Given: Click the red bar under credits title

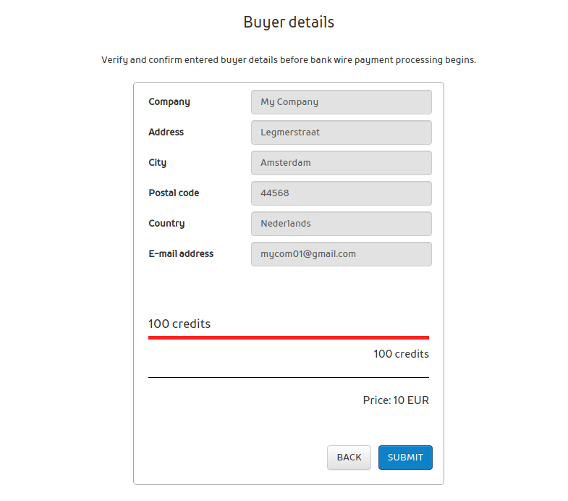Looking at the screenshot, I should [x=289, y=337].
